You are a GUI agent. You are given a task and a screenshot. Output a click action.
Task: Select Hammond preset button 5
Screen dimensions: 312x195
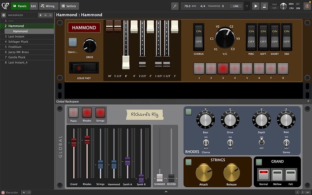[x=247, y=68]
